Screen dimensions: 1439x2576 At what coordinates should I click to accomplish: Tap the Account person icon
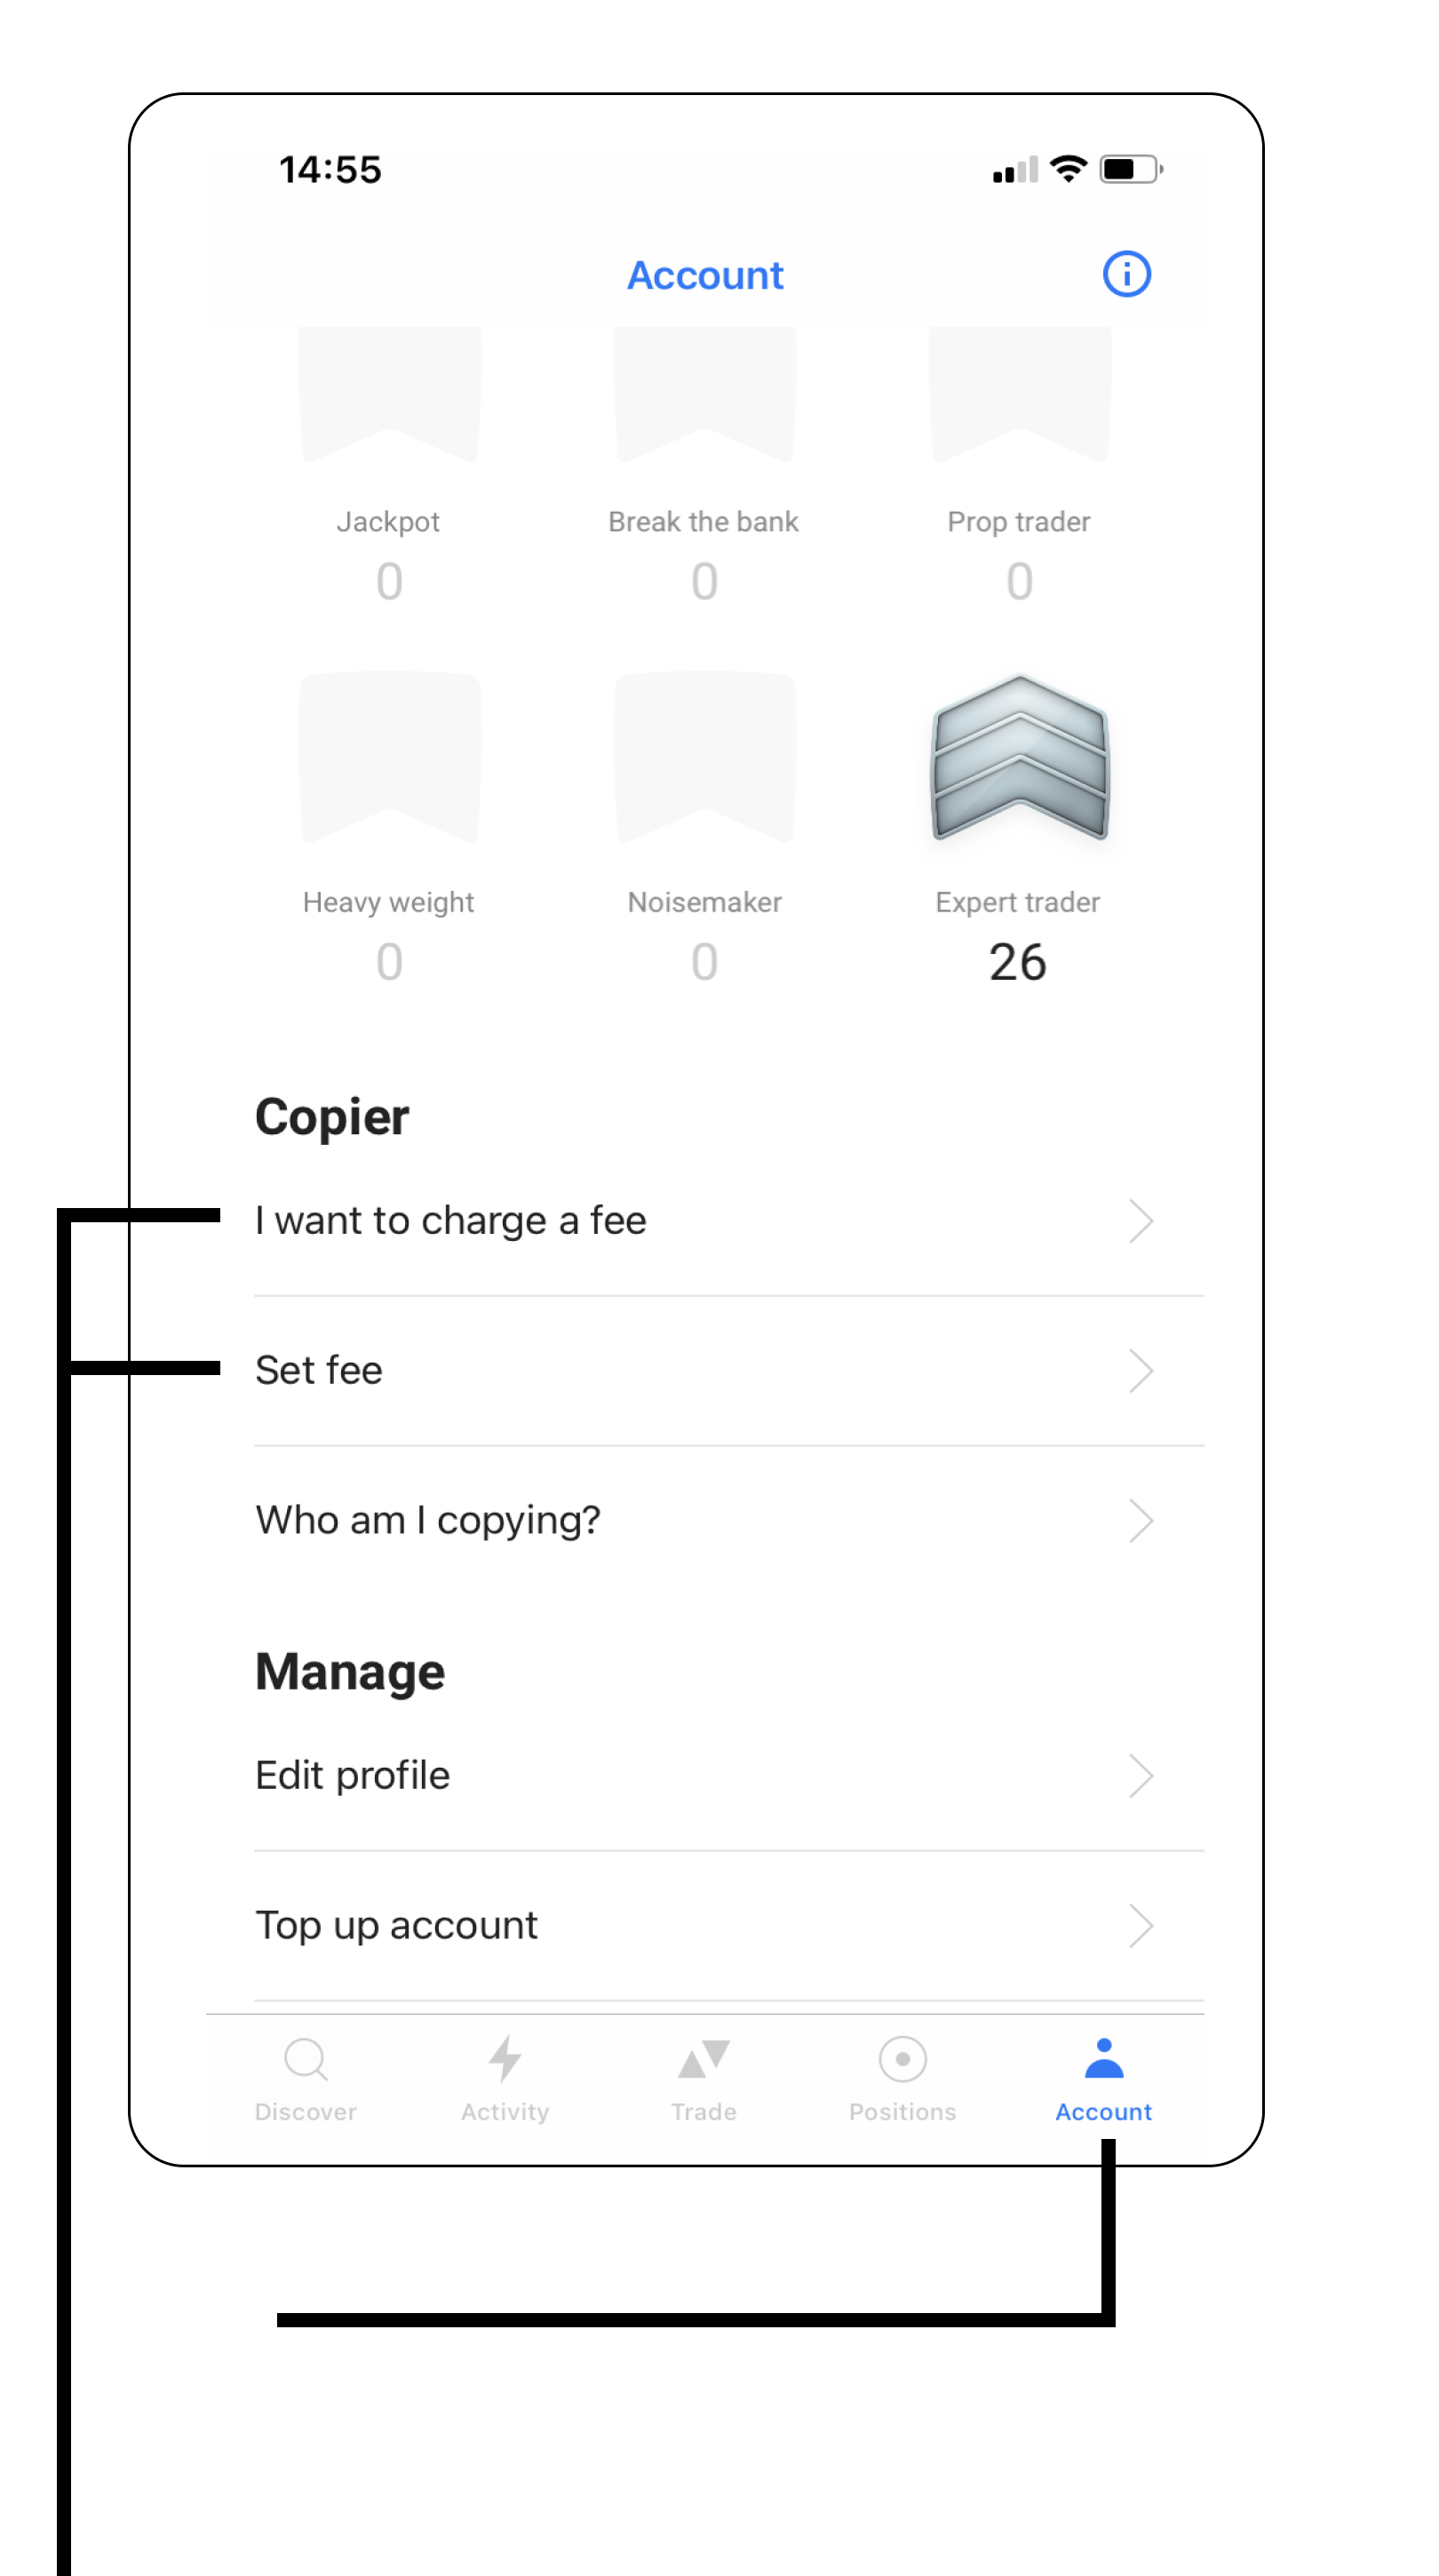point(1103,2058)
